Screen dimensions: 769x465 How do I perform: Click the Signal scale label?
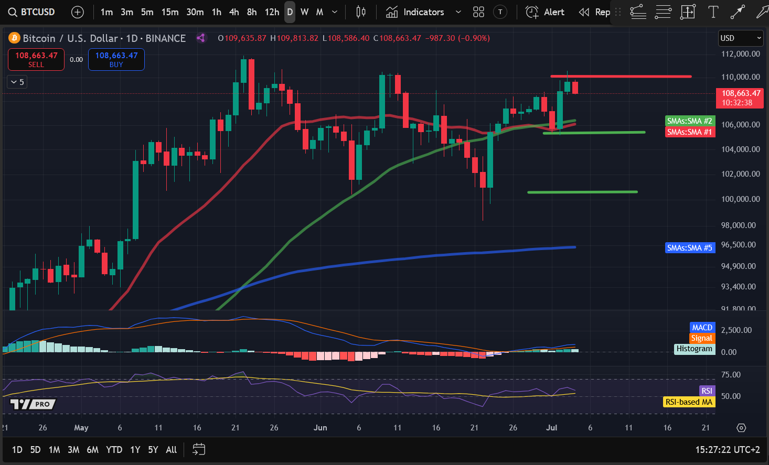pyautogui.click(x=702, y=338)
